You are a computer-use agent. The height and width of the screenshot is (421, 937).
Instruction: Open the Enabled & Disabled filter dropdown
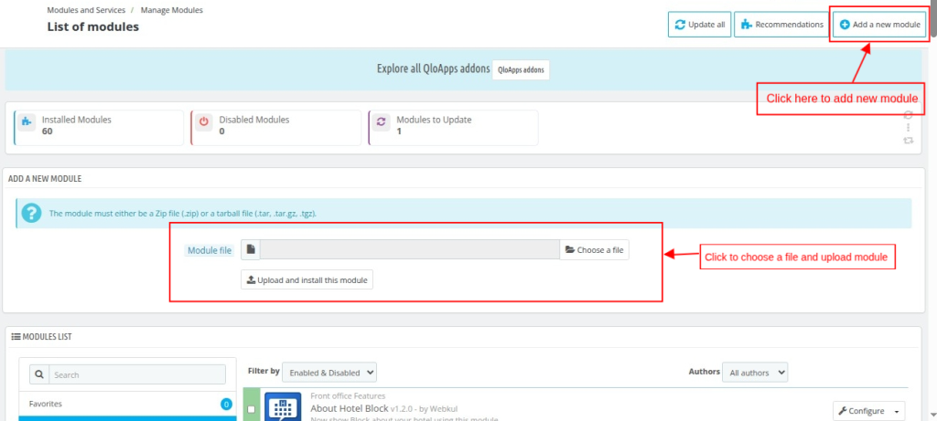tap(328, 372)
